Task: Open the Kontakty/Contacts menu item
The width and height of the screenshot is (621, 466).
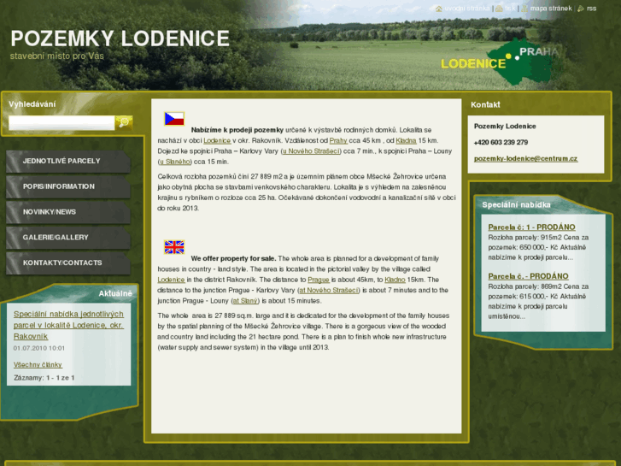Action: (68, 263)
